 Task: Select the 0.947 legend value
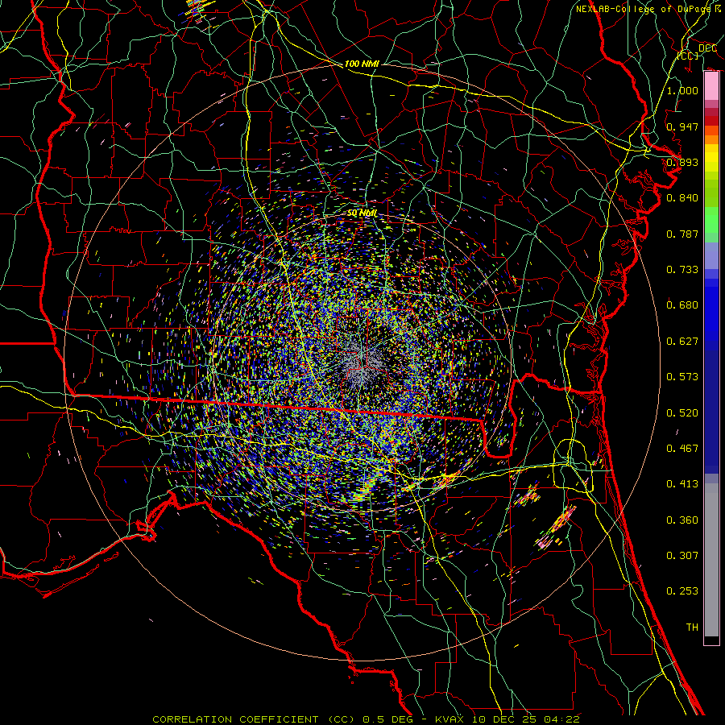click(682, 126)
